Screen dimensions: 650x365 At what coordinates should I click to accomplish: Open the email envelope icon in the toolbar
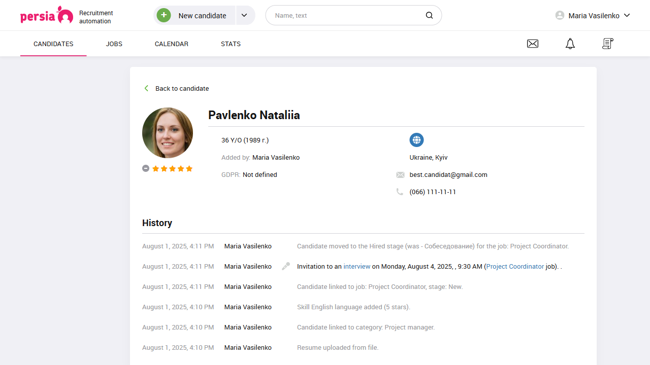tap(532, 44)
